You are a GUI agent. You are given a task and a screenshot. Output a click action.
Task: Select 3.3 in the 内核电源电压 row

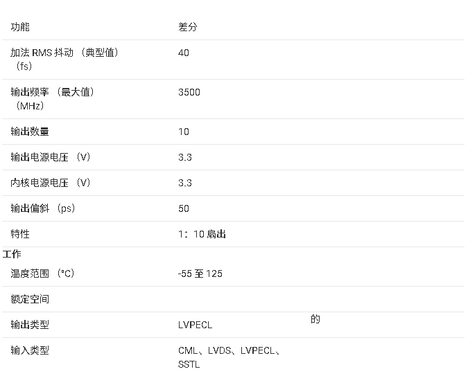point(185,183)
